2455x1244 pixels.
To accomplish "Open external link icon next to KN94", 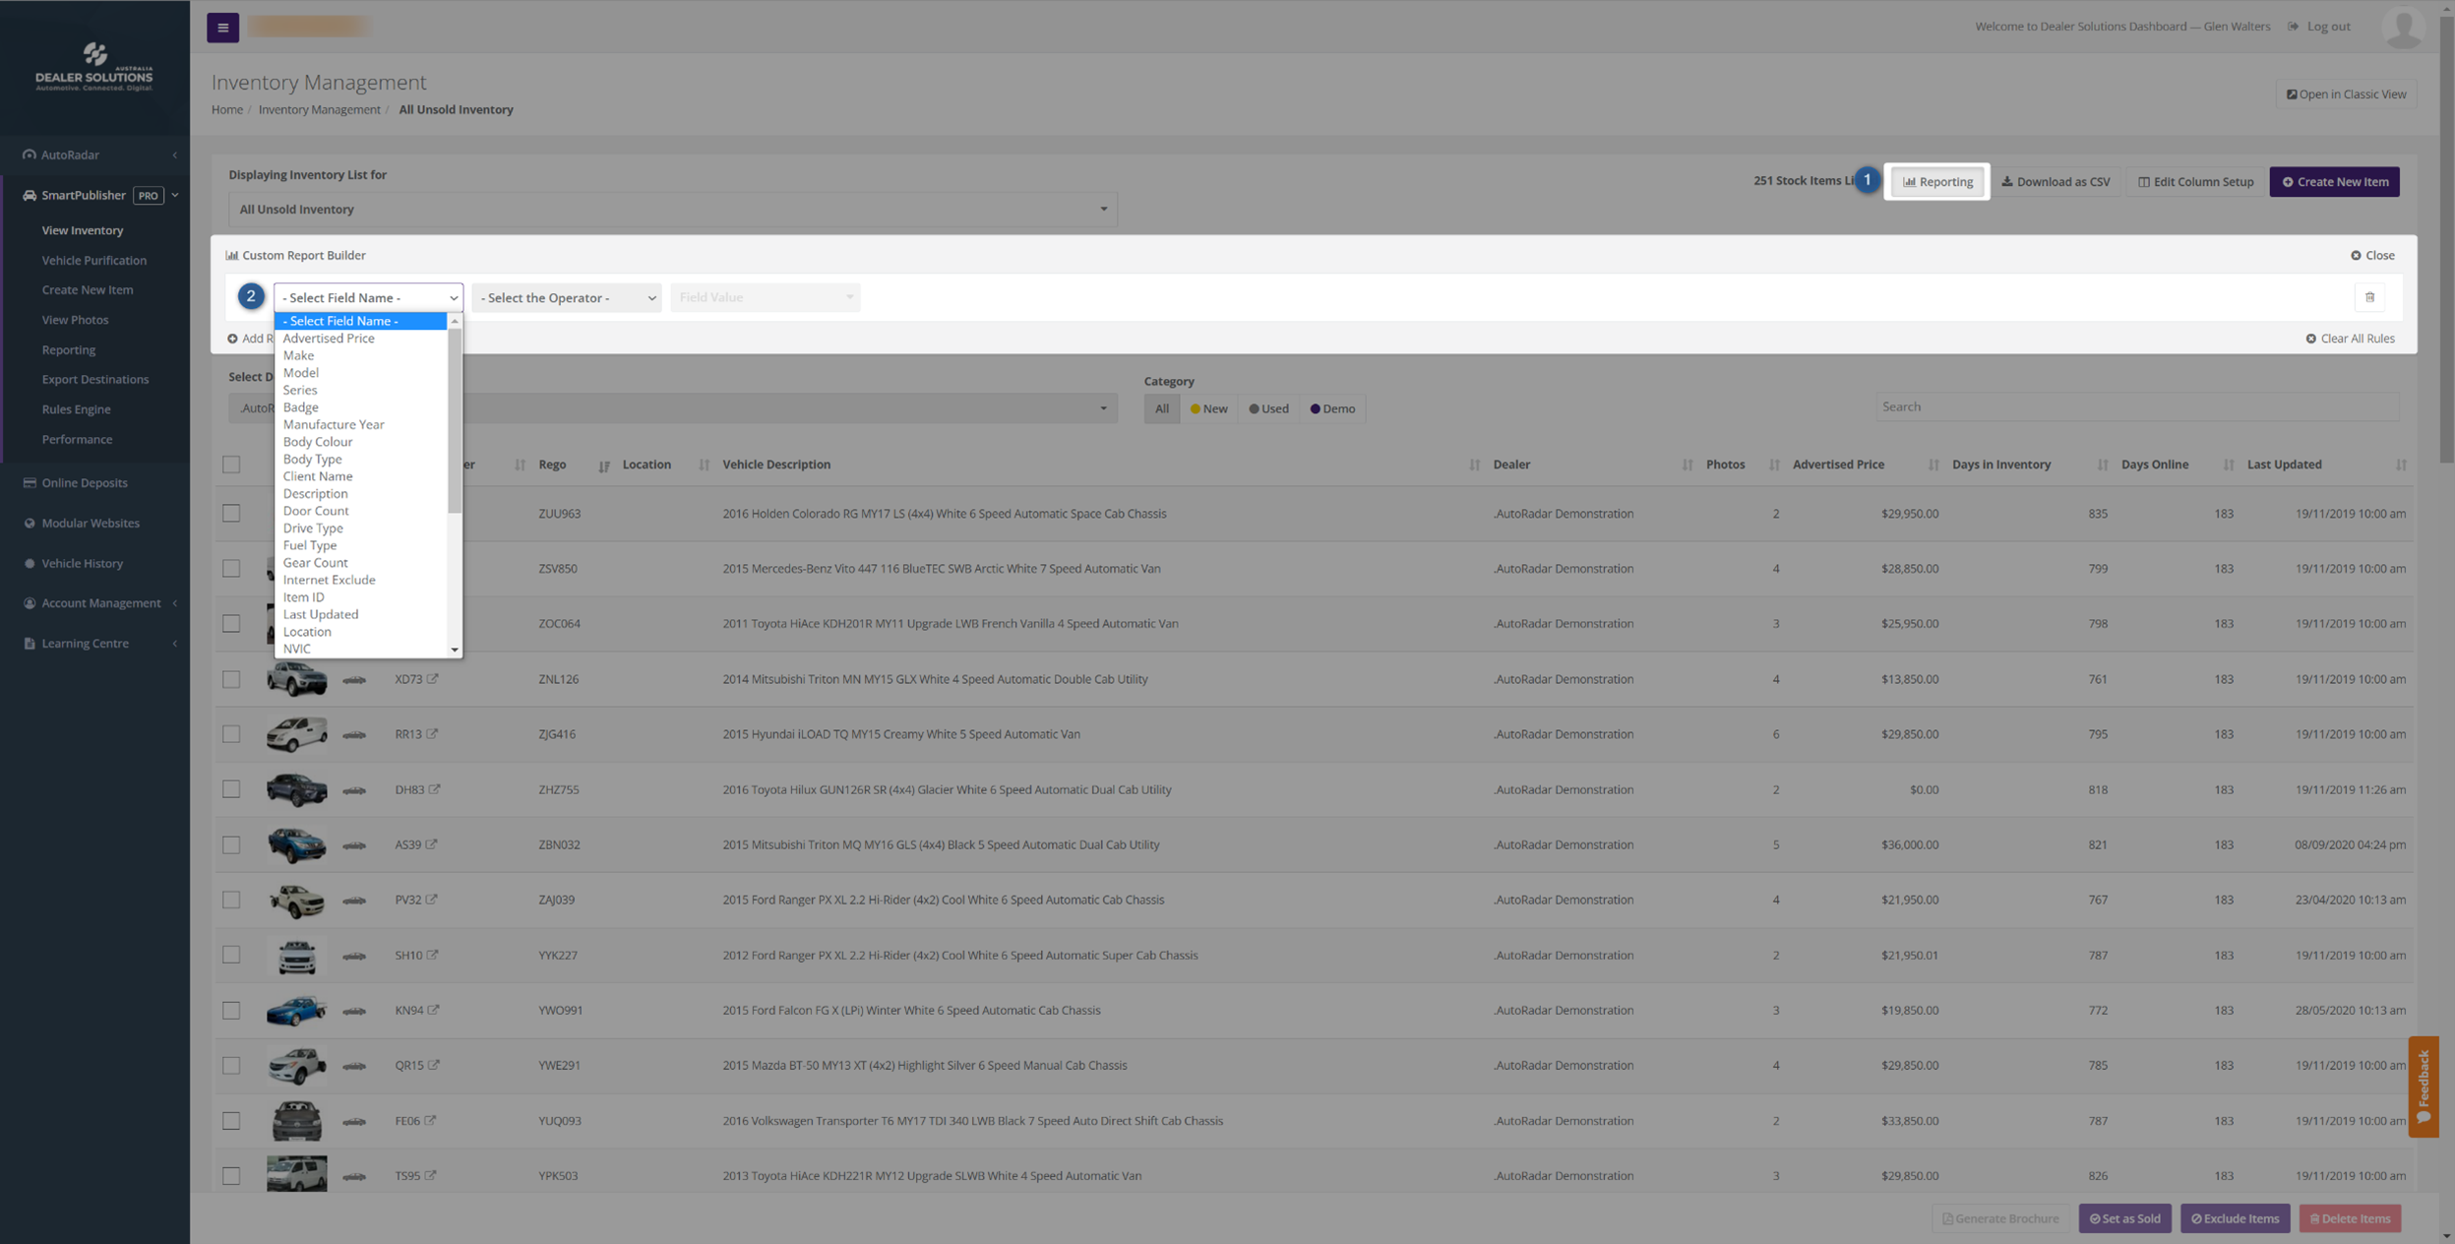I will 434,1010.
